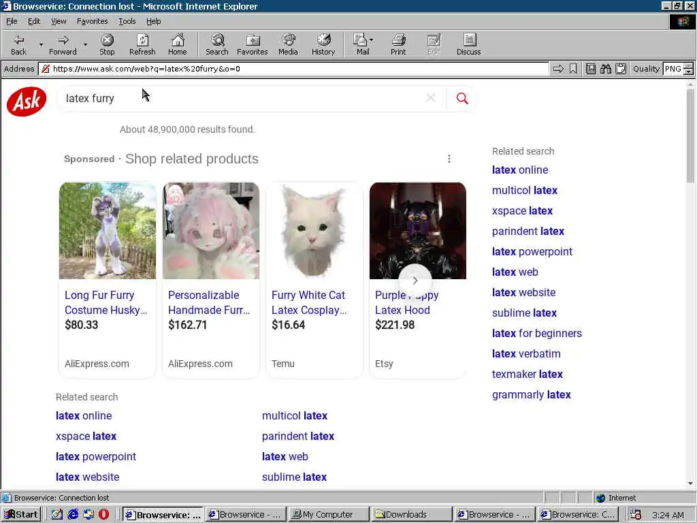
Task: Stop page loading with the Stop button
Action: pos(107,44)
